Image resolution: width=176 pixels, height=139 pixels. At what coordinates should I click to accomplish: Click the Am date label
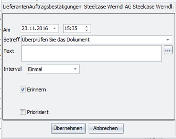tap(7, 30)
